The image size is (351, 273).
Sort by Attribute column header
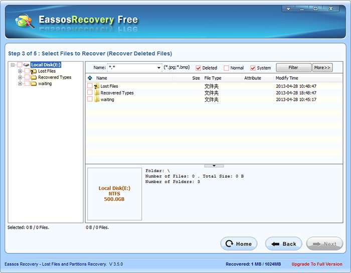[253, 78]
